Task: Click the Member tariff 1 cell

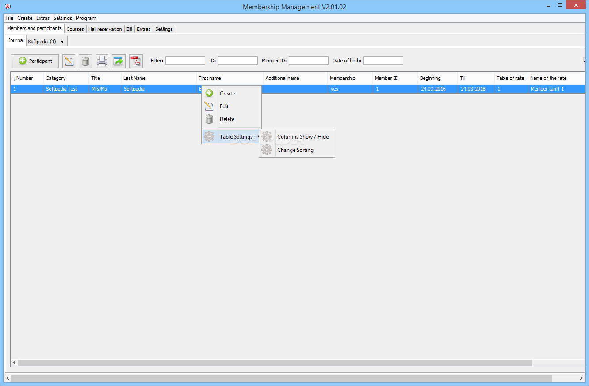Action: point(557,89)
